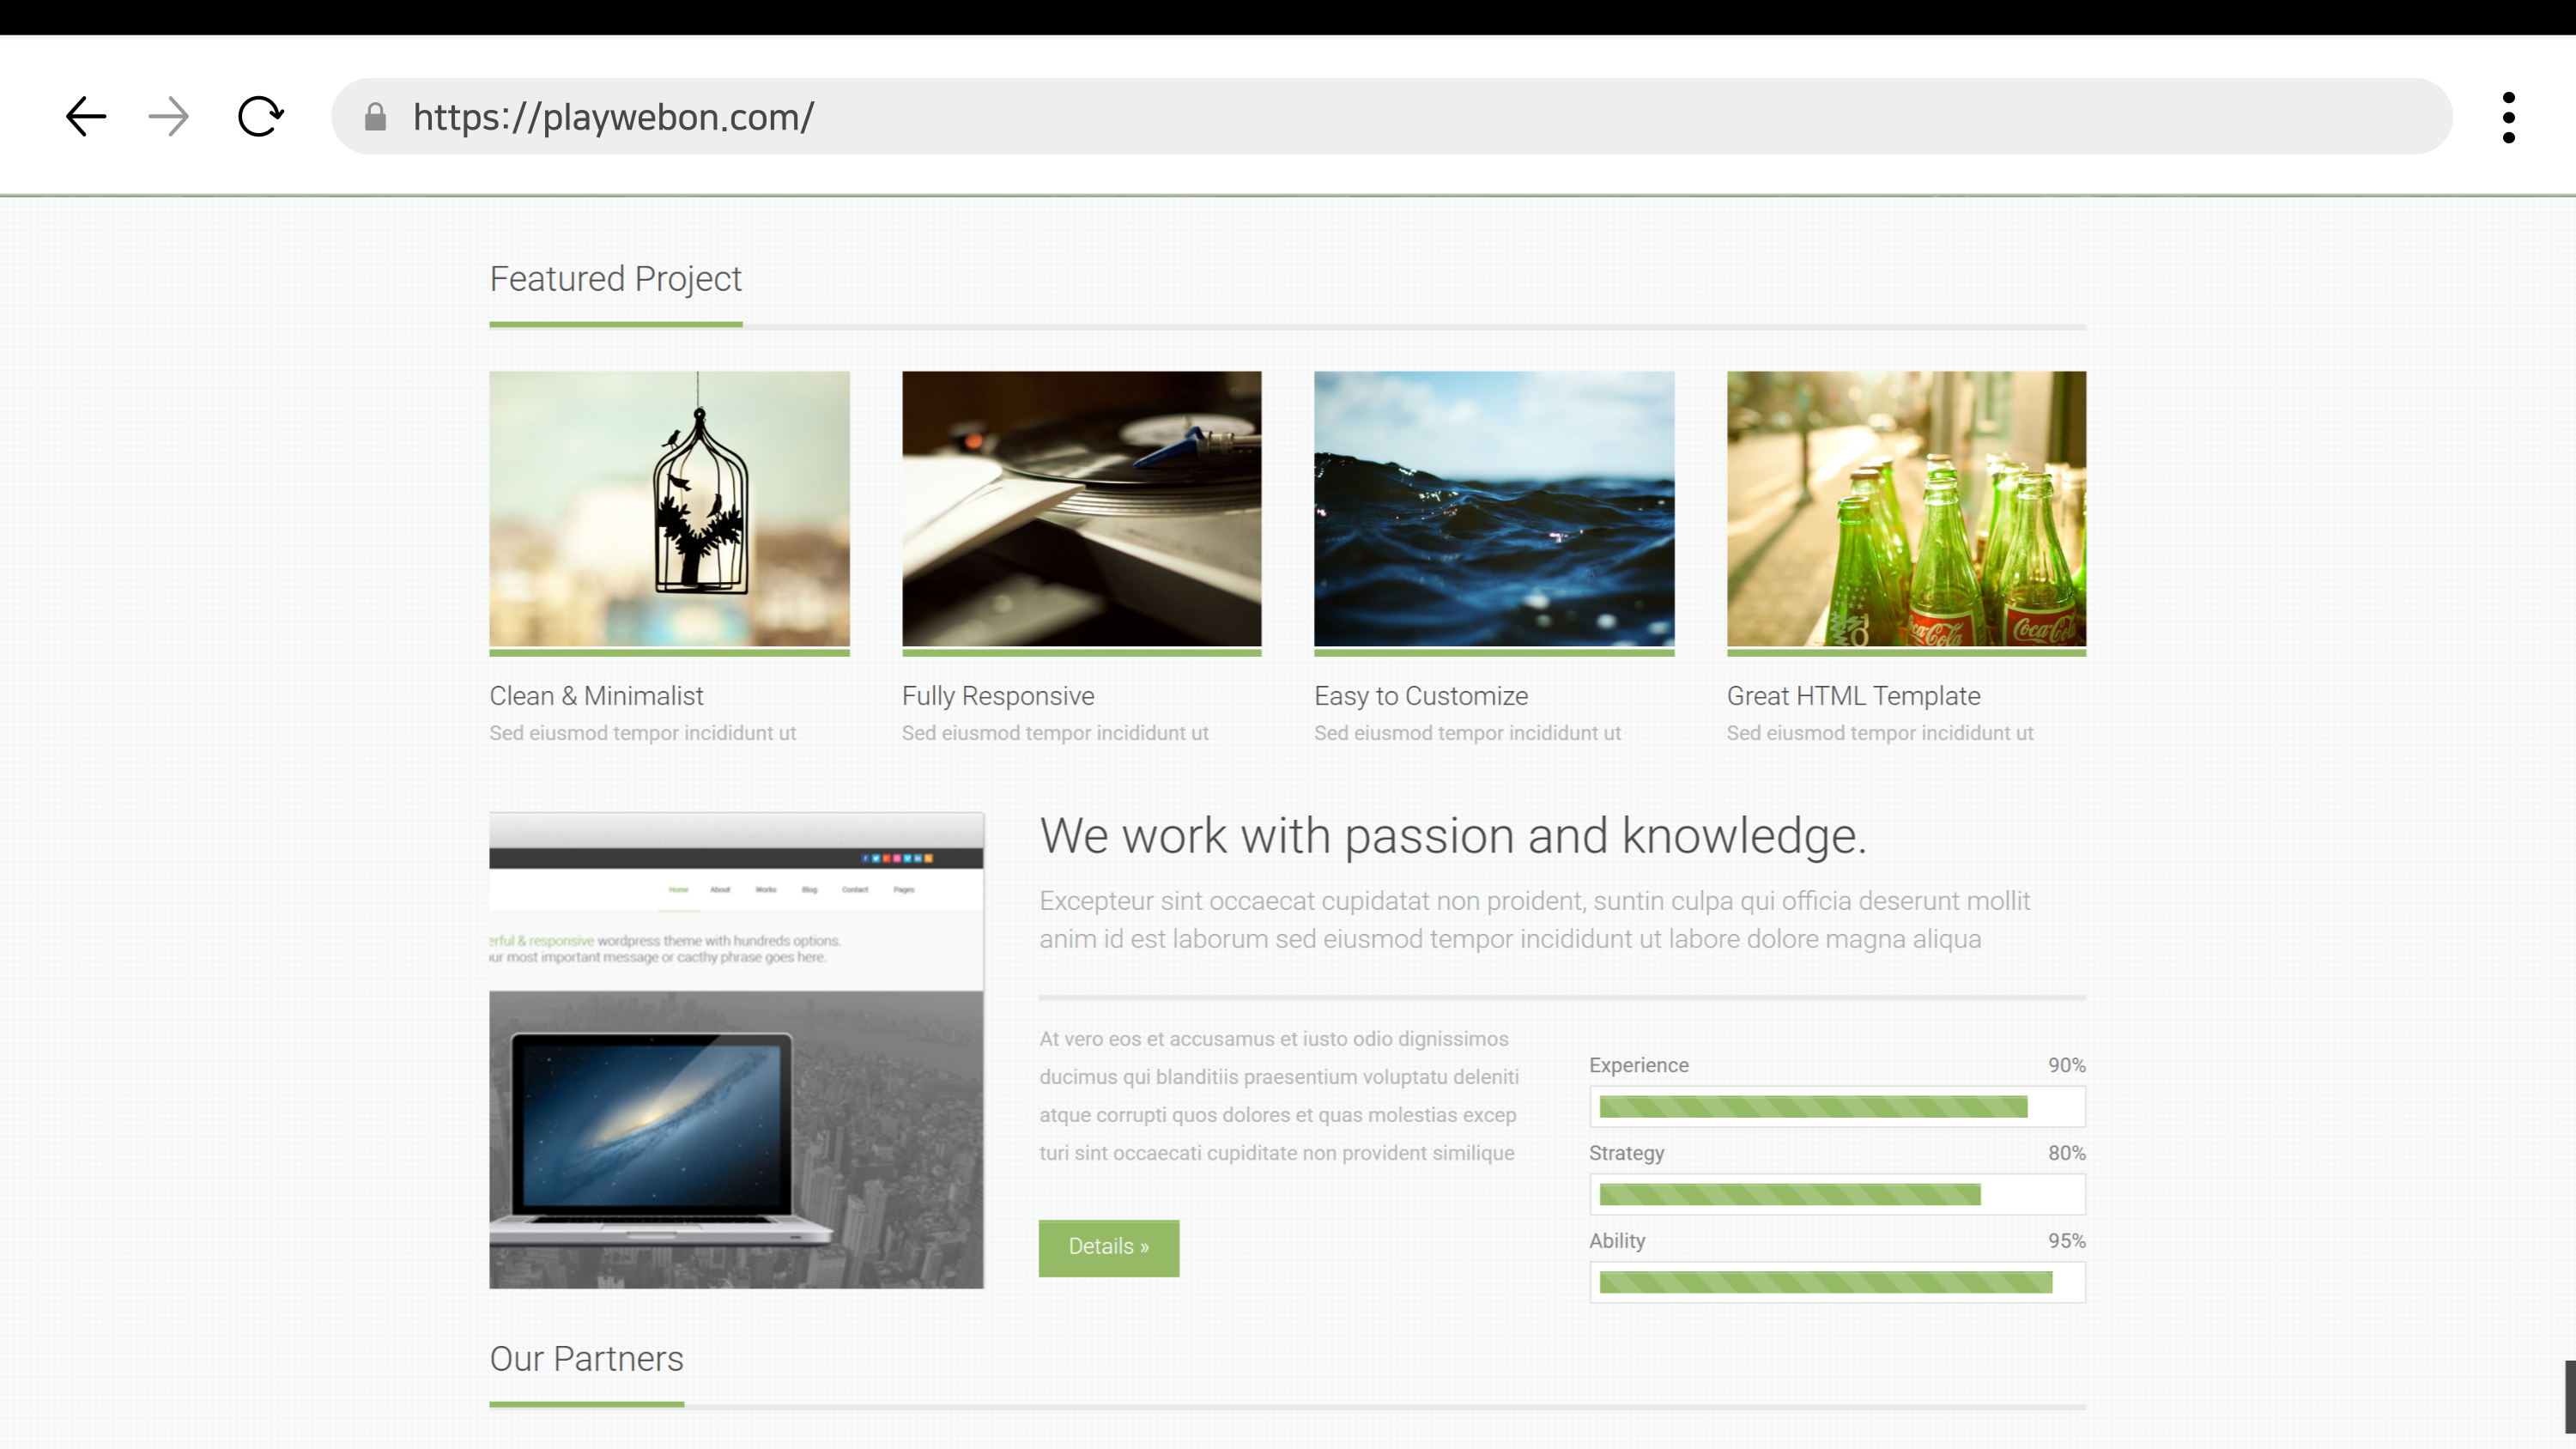Click the padlock security icon
Image resolution: width=2576 pixels, height=1449 pixels.
coord(375,117)
